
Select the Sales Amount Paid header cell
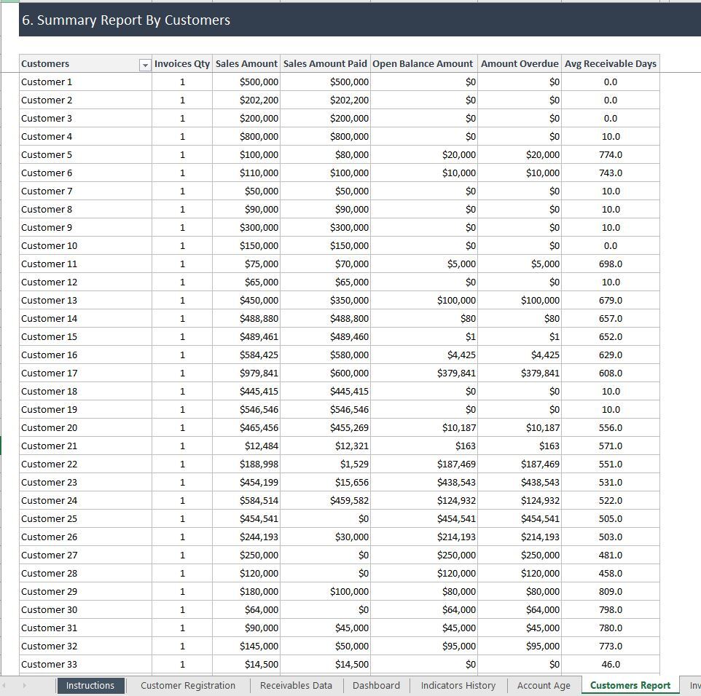[325, 63]
